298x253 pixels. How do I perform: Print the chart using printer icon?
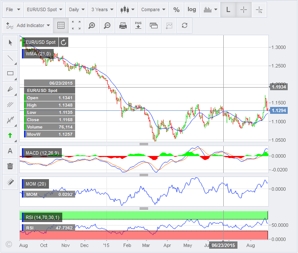pos(123,25)
